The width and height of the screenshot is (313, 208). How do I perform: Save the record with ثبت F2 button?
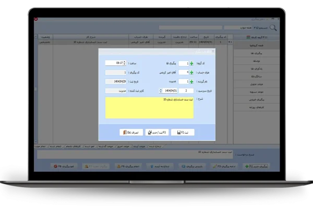[x=183, y=133]
